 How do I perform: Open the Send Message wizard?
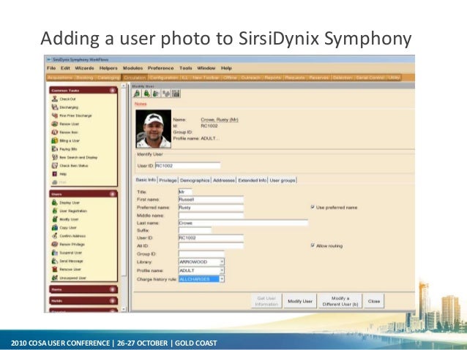pyautogui.click(x=67, y=261)
